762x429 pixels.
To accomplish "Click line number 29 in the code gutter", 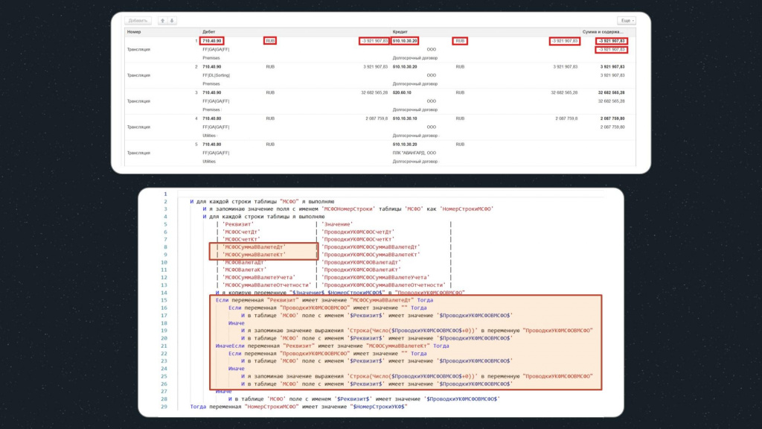I will 164,407.
